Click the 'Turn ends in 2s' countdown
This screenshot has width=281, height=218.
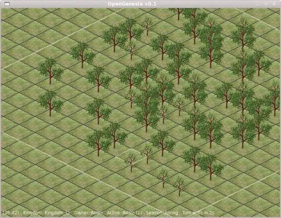pos(198,213)
